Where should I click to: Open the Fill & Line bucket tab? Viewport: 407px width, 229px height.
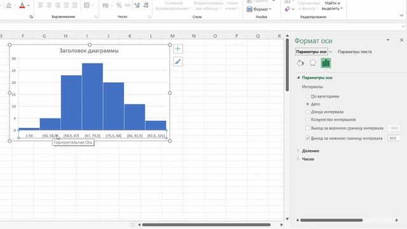[300, 63]
